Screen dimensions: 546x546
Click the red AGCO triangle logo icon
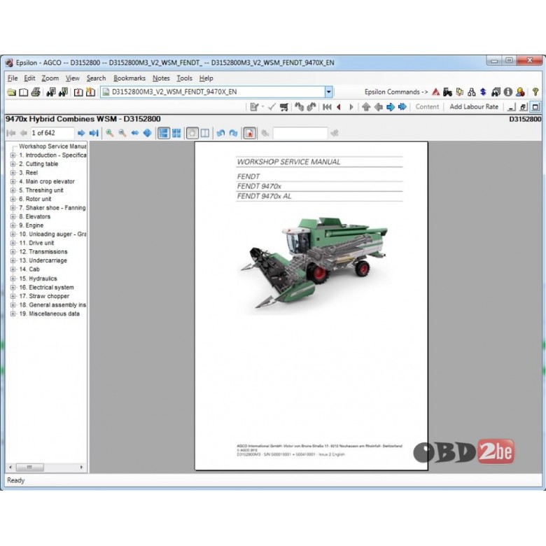[435, 92]
